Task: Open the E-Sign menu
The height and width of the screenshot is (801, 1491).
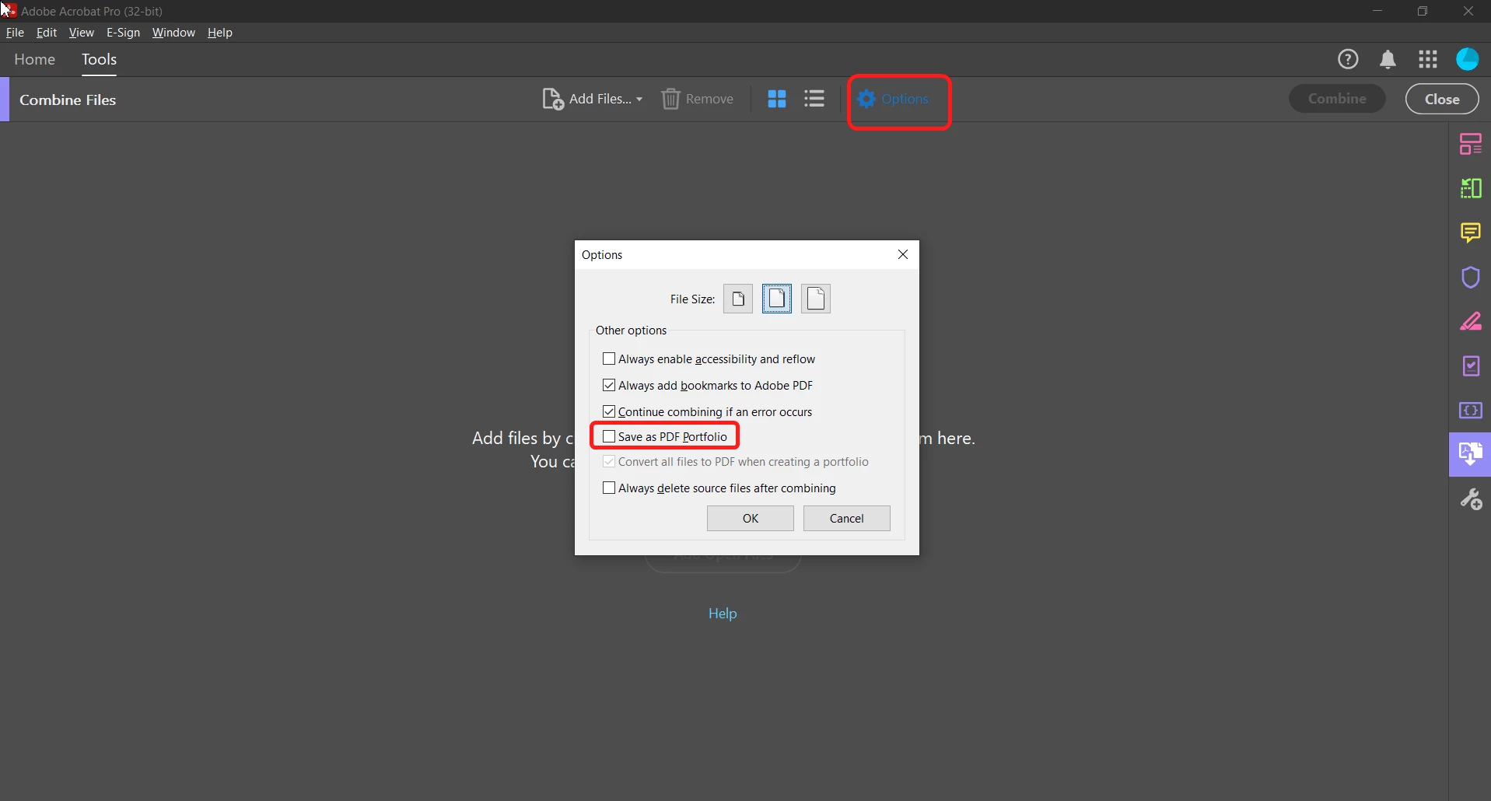Action: (123, 32)
